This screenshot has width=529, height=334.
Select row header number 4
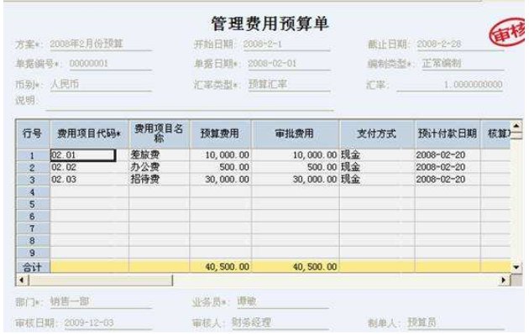(x=33, y=192)
